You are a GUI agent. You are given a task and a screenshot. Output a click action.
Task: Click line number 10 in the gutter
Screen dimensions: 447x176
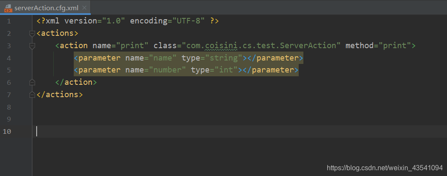point(7,132)
